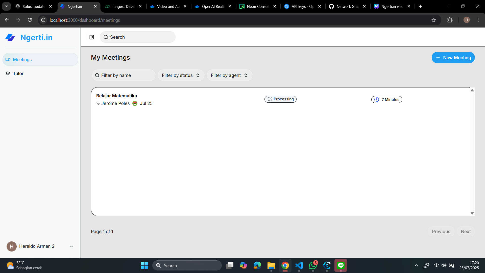Open Visual Studio Code from taskbar
Image resolution: width=485 pixels, height=273 pixels.
tap(299, 265)
